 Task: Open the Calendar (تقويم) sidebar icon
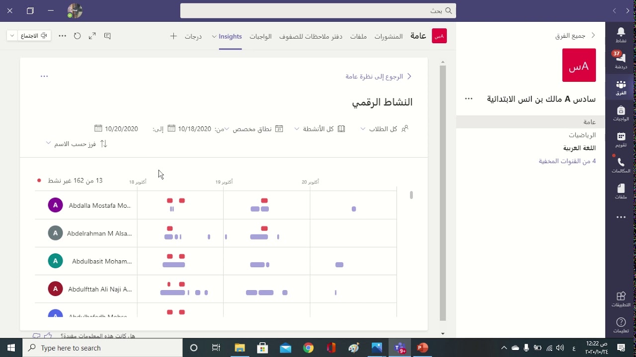[x=621, y=140]
